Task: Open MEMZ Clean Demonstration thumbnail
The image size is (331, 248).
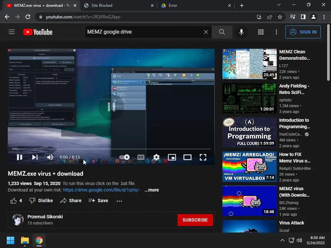Action: [249, 64]
